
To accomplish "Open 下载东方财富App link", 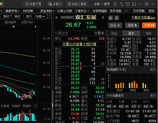I will point(143,18).
